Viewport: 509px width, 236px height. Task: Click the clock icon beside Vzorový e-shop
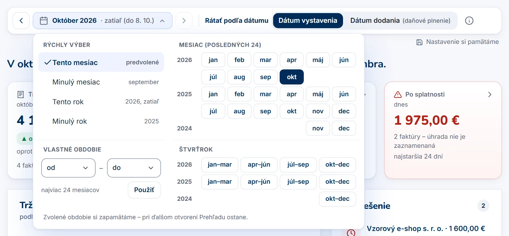[x=351, y=232]
